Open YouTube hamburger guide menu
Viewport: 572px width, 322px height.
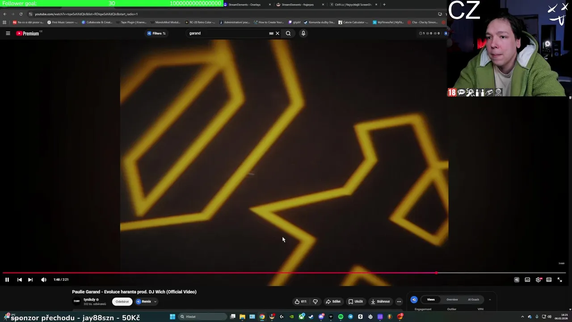pyautogui.click(x=8, y=33)
